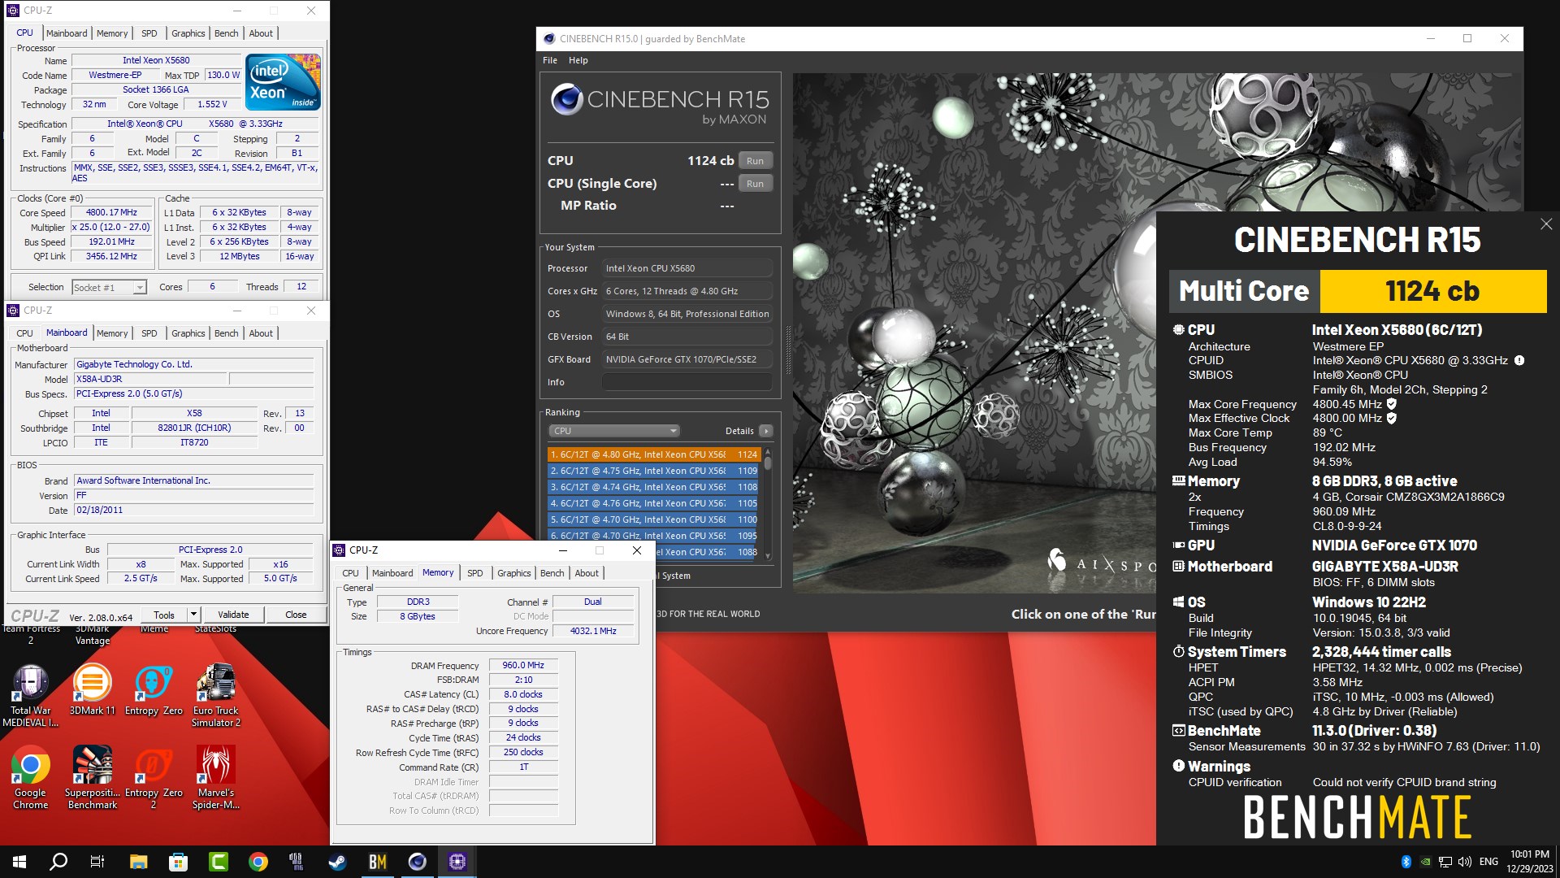Switch to Mainboard tab in top CPU-Z
The width and height of the screenshot is (1560, 878).
click(67, 33)
